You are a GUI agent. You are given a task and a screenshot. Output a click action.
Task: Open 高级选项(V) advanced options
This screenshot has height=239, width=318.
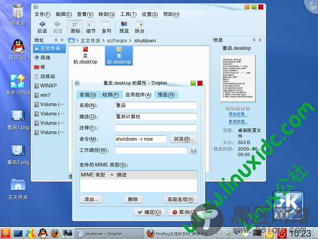pos(180,199)
